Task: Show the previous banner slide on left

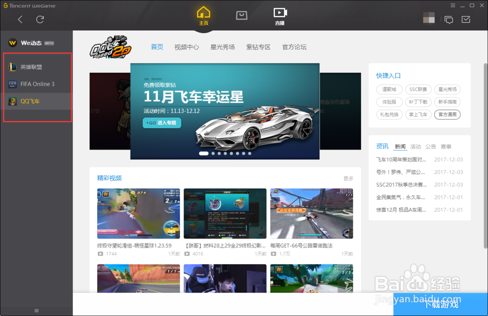Action: [110, 111]
